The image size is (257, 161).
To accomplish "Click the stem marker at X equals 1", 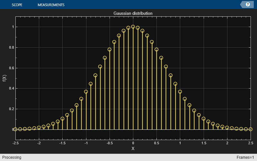I will pos(180,92).
